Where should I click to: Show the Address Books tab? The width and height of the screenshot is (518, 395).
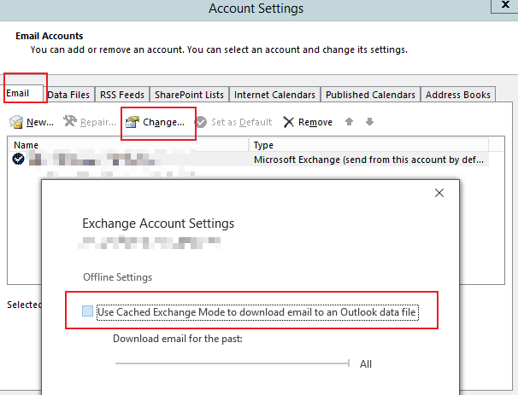pos(457,95)
